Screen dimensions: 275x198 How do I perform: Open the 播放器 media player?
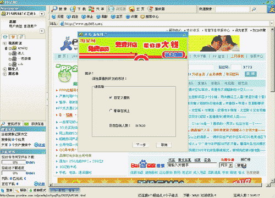(x=156, y=9)
